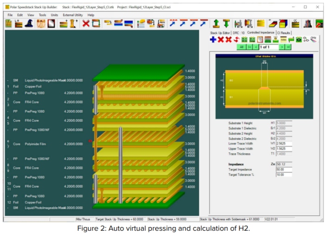325x234 pixels.
Task: Go to previous structure with < button
Action: pos(256,47)
